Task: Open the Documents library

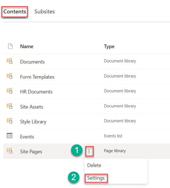Action: 32,62
